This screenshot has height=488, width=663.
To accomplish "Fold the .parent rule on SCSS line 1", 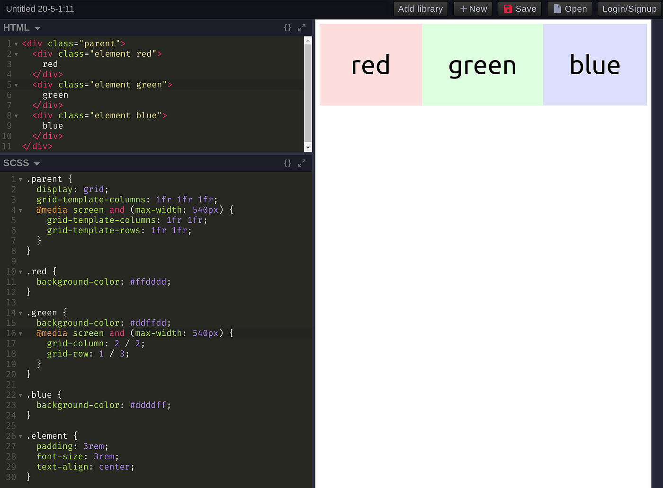I will [x=20, y=180].
